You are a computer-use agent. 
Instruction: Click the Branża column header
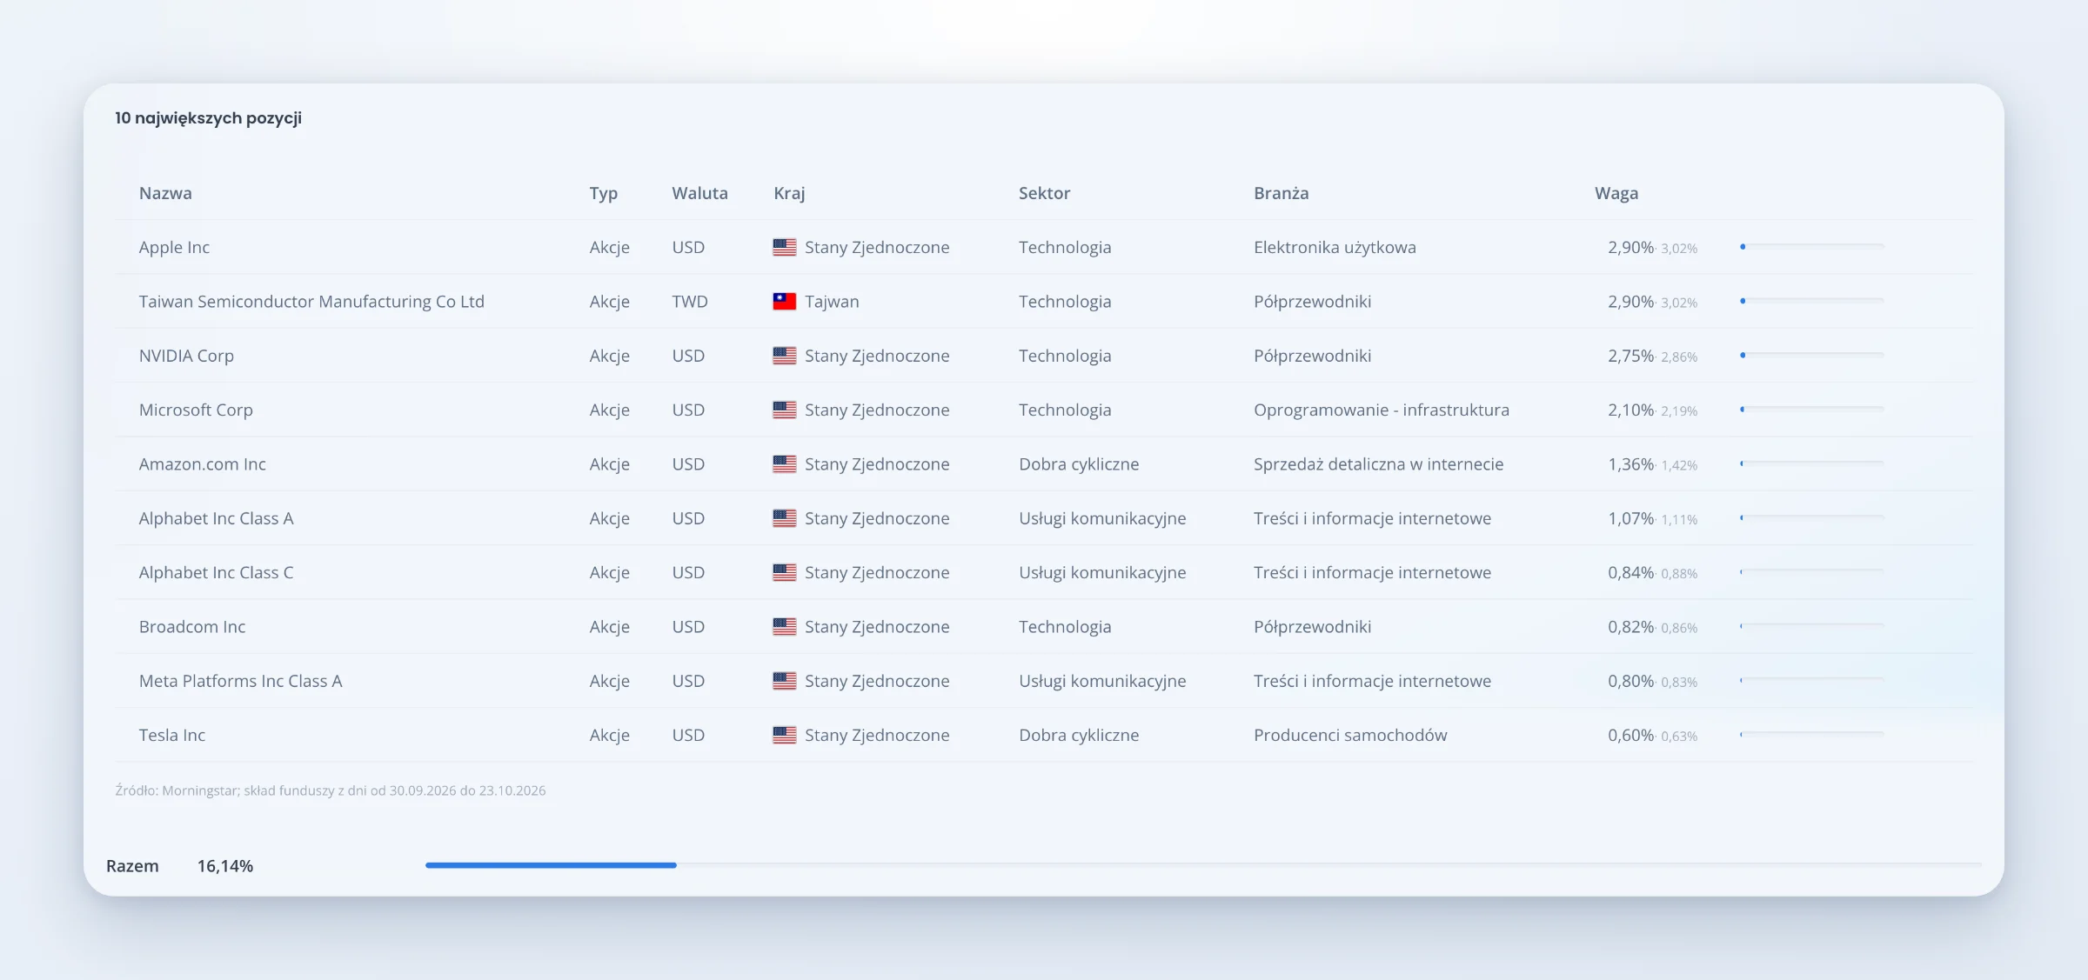click(x=1281, y=193)
